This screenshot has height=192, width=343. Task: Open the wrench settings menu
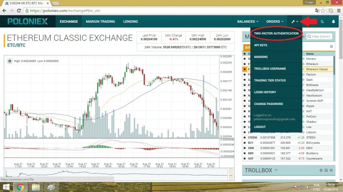click(294, 22)
